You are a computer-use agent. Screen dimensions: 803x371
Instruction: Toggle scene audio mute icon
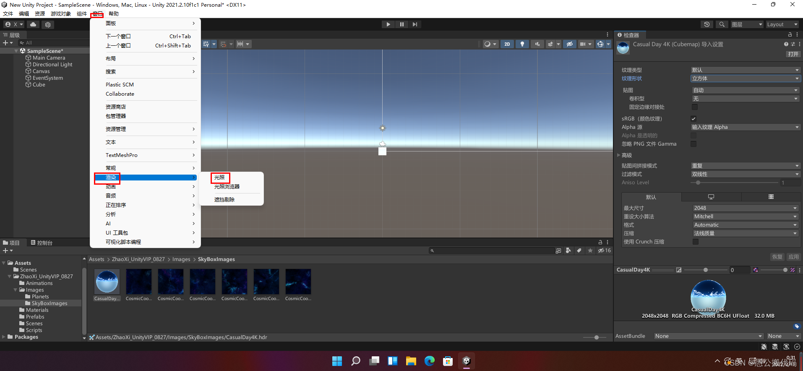pos(537,44)
